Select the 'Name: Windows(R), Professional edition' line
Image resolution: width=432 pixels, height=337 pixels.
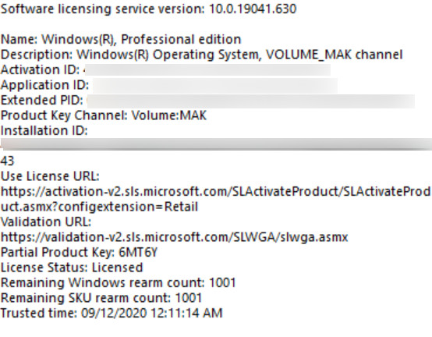121,40
